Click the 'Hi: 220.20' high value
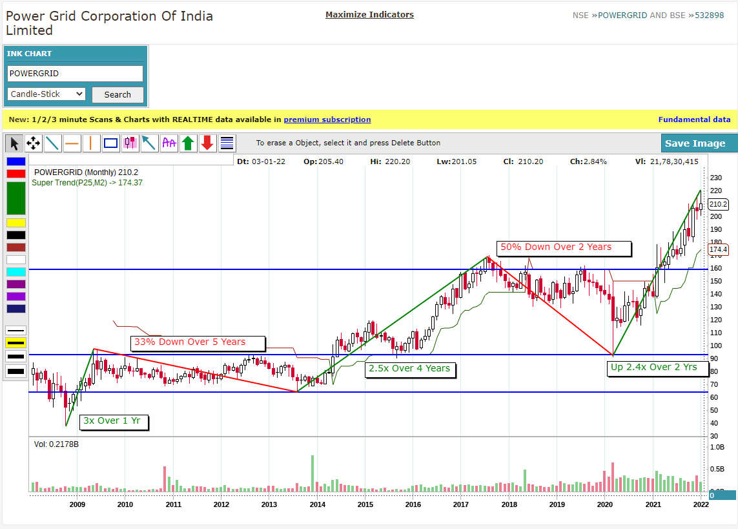 click(x=390, y=161)
